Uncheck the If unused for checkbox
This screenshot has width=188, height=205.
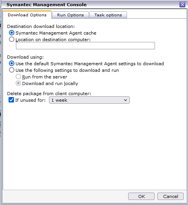click(11, 100)
